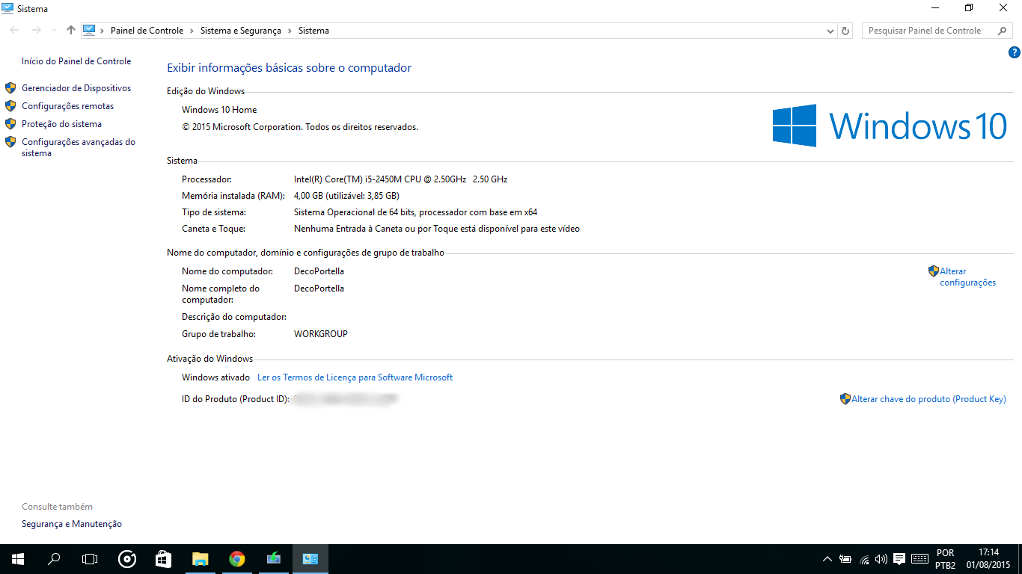Open Gerenciador de Dispositivos link

[x=76, y=88]
